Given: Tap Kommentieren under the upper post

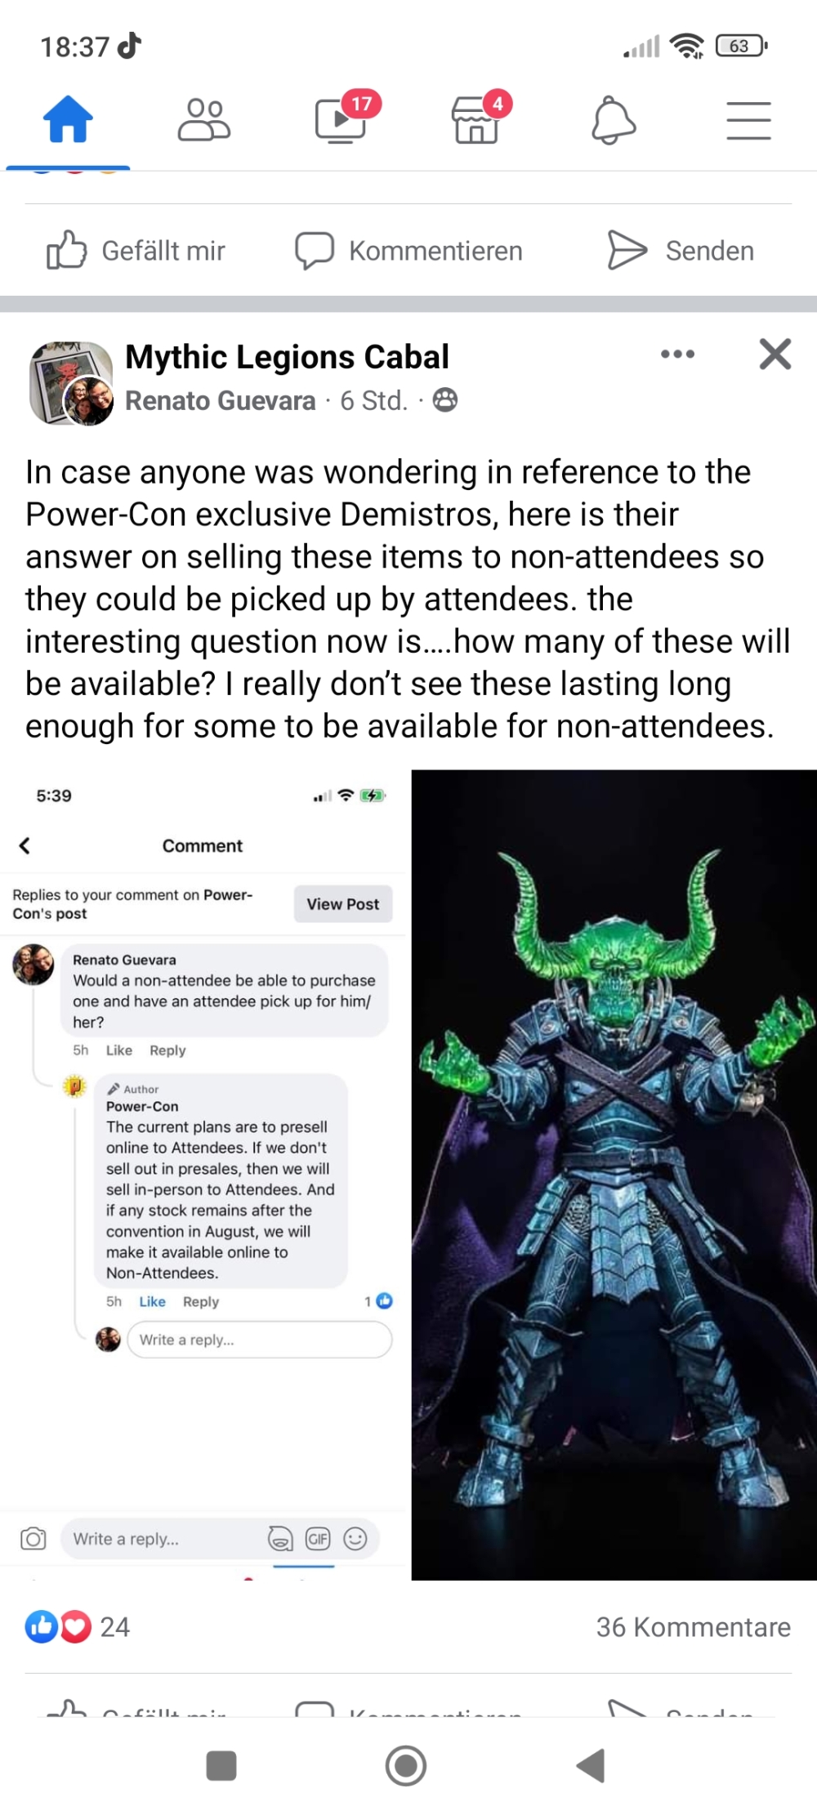Looking at the screenshot, I should click(x=408, y=250).
